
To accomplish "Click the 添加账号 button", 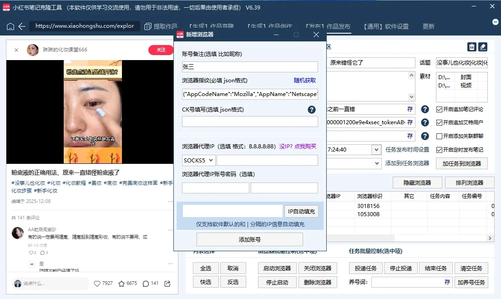I will (249, 239).
